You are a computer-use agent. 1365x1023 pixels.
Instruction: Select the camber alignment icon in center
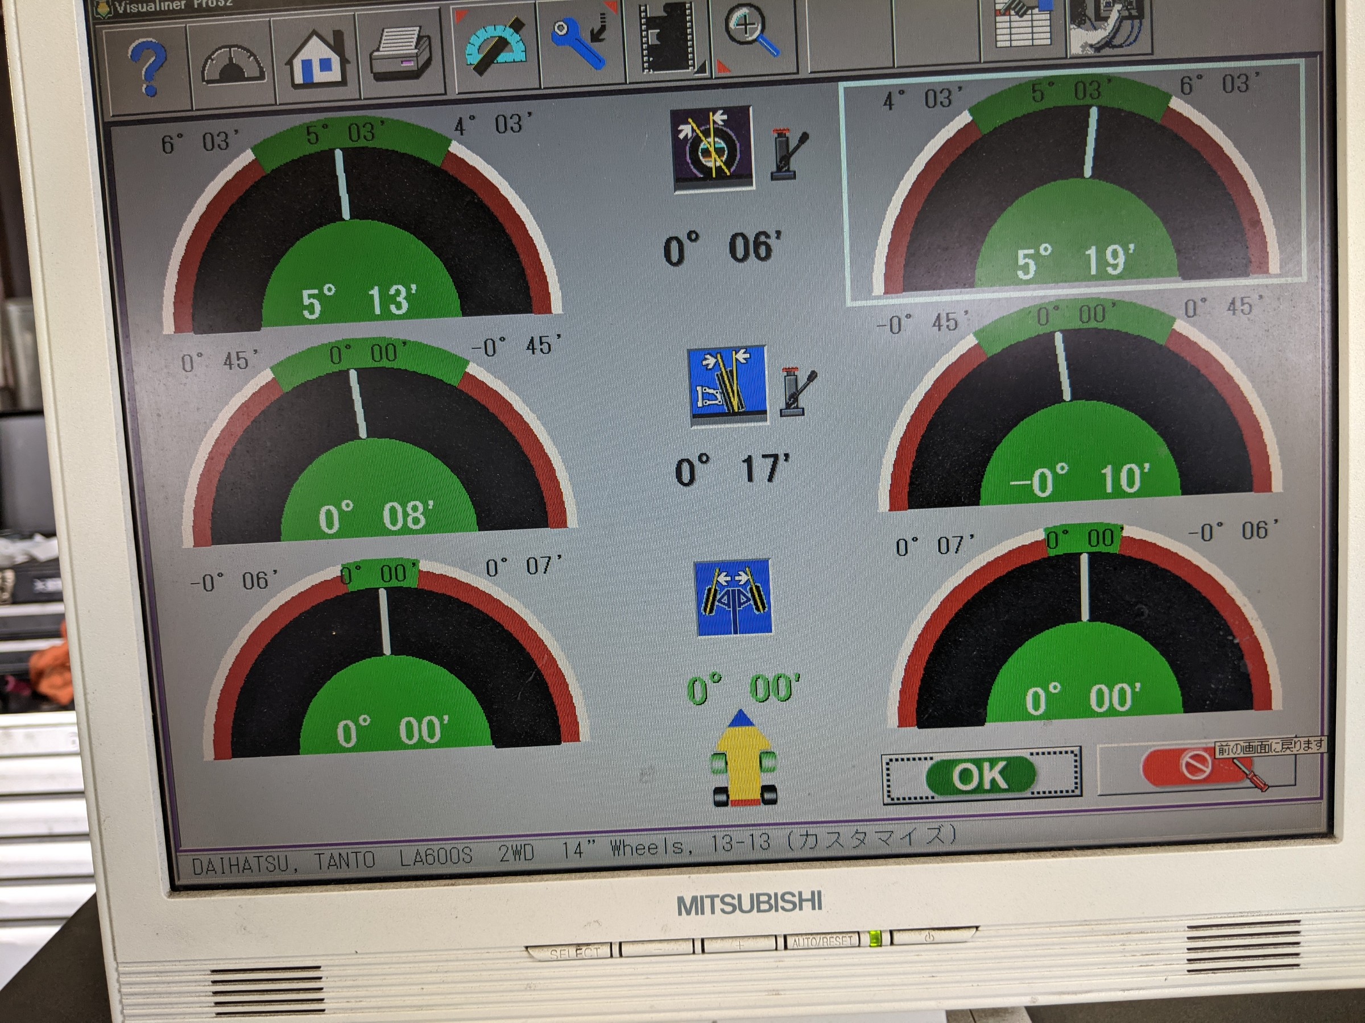click(728, 385)
